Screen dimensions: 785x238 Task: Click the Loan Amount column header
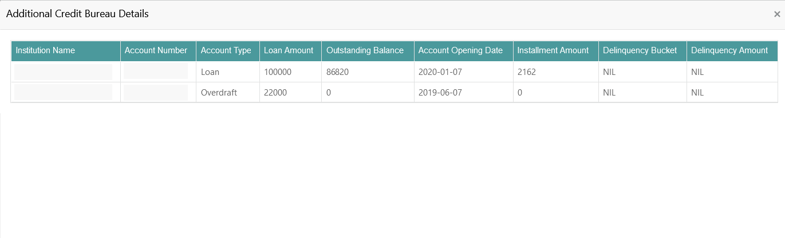pos(289,50)
